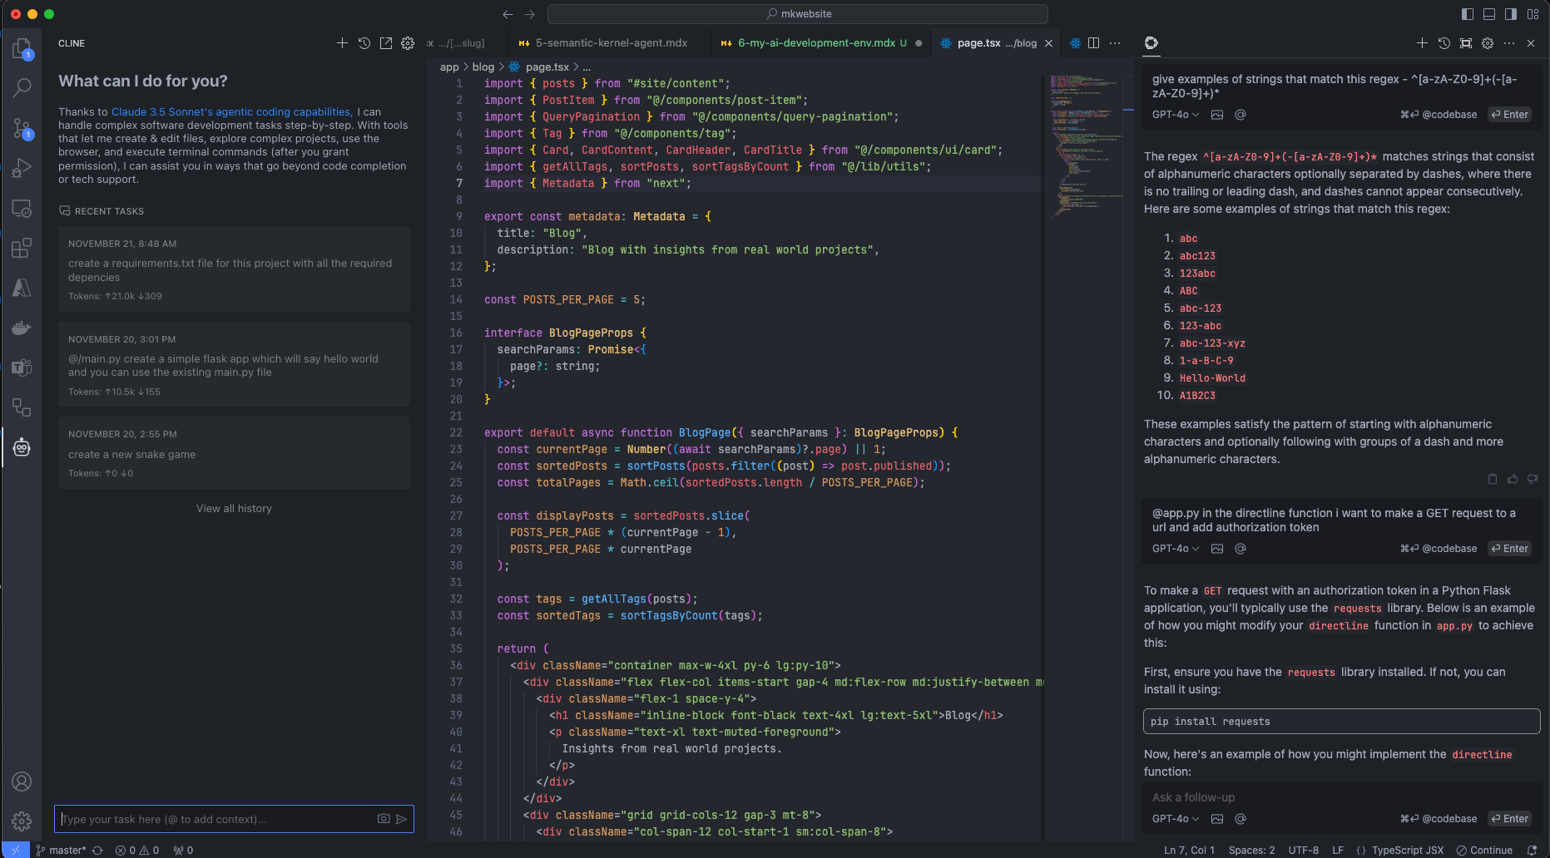Open the Accounts menu icon

(22, 782)
